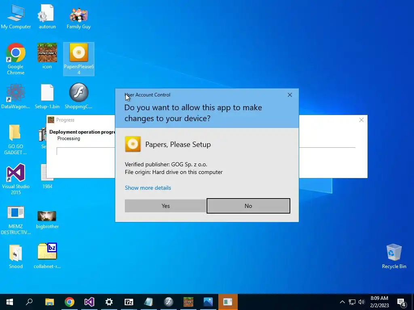Open the network status tray icon

pos(352,302)
